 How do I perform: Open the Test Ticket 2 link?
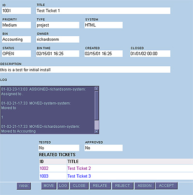click(x=79, y=168)
